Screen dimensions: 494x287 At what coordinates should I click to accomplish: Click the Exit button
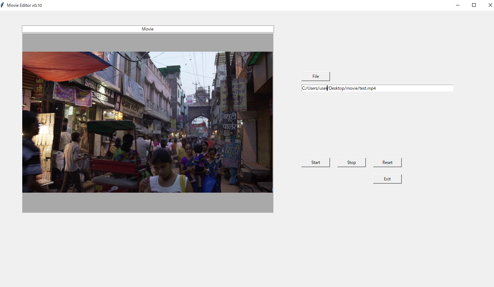(387, 179)
